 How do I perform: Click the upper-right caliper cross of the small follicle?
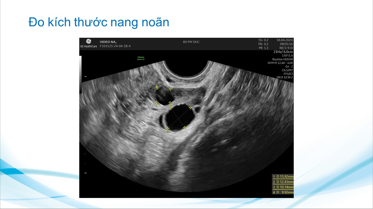coord(170,89)
